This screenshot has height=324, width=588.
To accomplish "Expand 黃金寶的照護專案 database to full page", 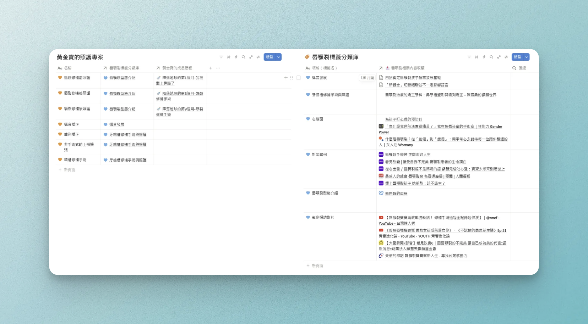I will point(251,57).
